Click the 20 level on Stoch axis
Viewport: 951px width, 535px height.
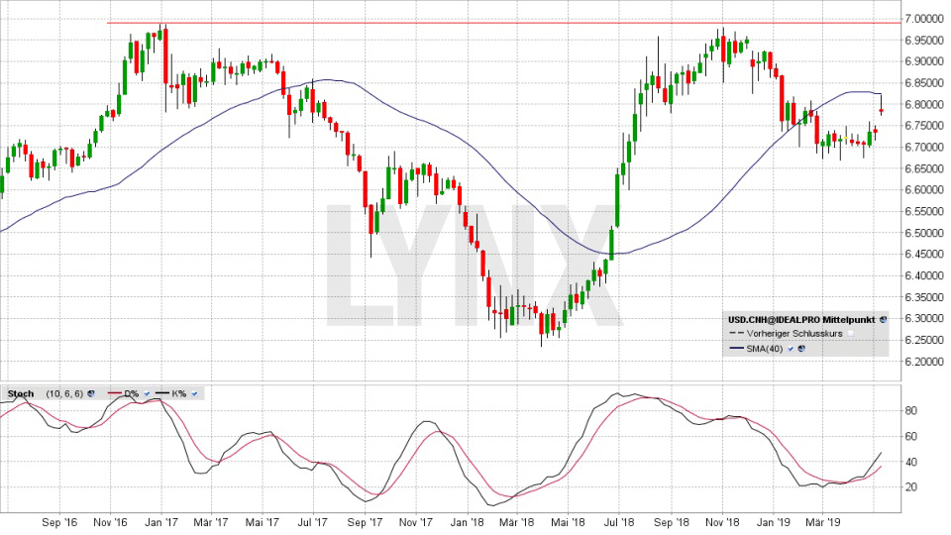click(x=910, y=487)
